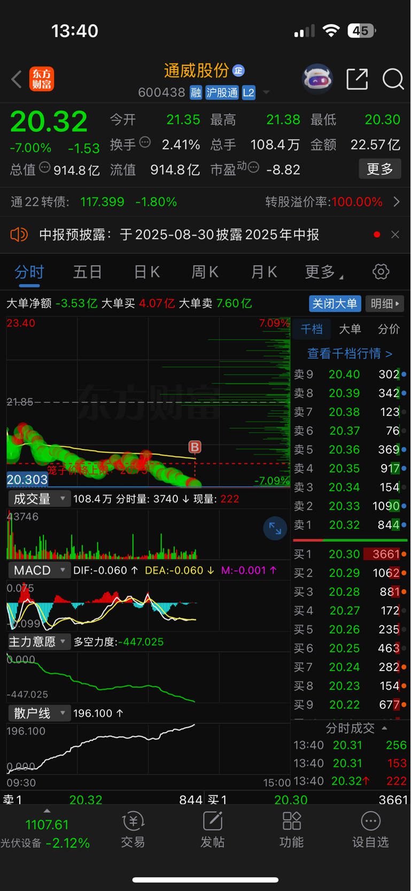Select the 分时 tab
411x891 pixels.
point(29,272)
